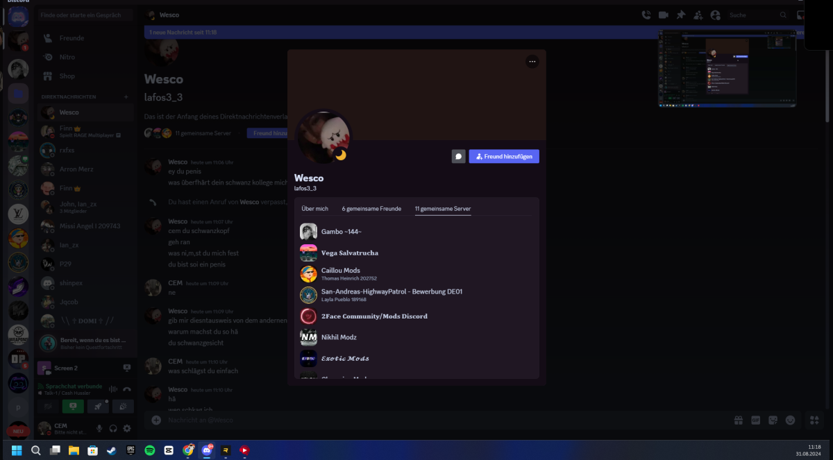Open the Arron Merz direct message
The image size is (833, 460).
pyautogui.click(x=86, y=169)
